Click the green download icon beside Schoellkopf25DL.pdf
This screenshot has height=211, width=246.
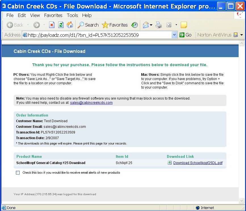[x=170, y=163]
